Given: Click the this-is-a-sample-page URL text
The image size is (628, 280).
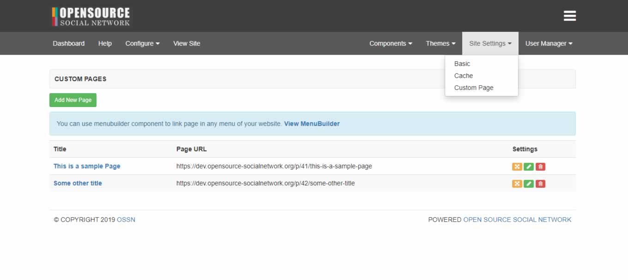Looking at the screenshot, I should 274,166.
